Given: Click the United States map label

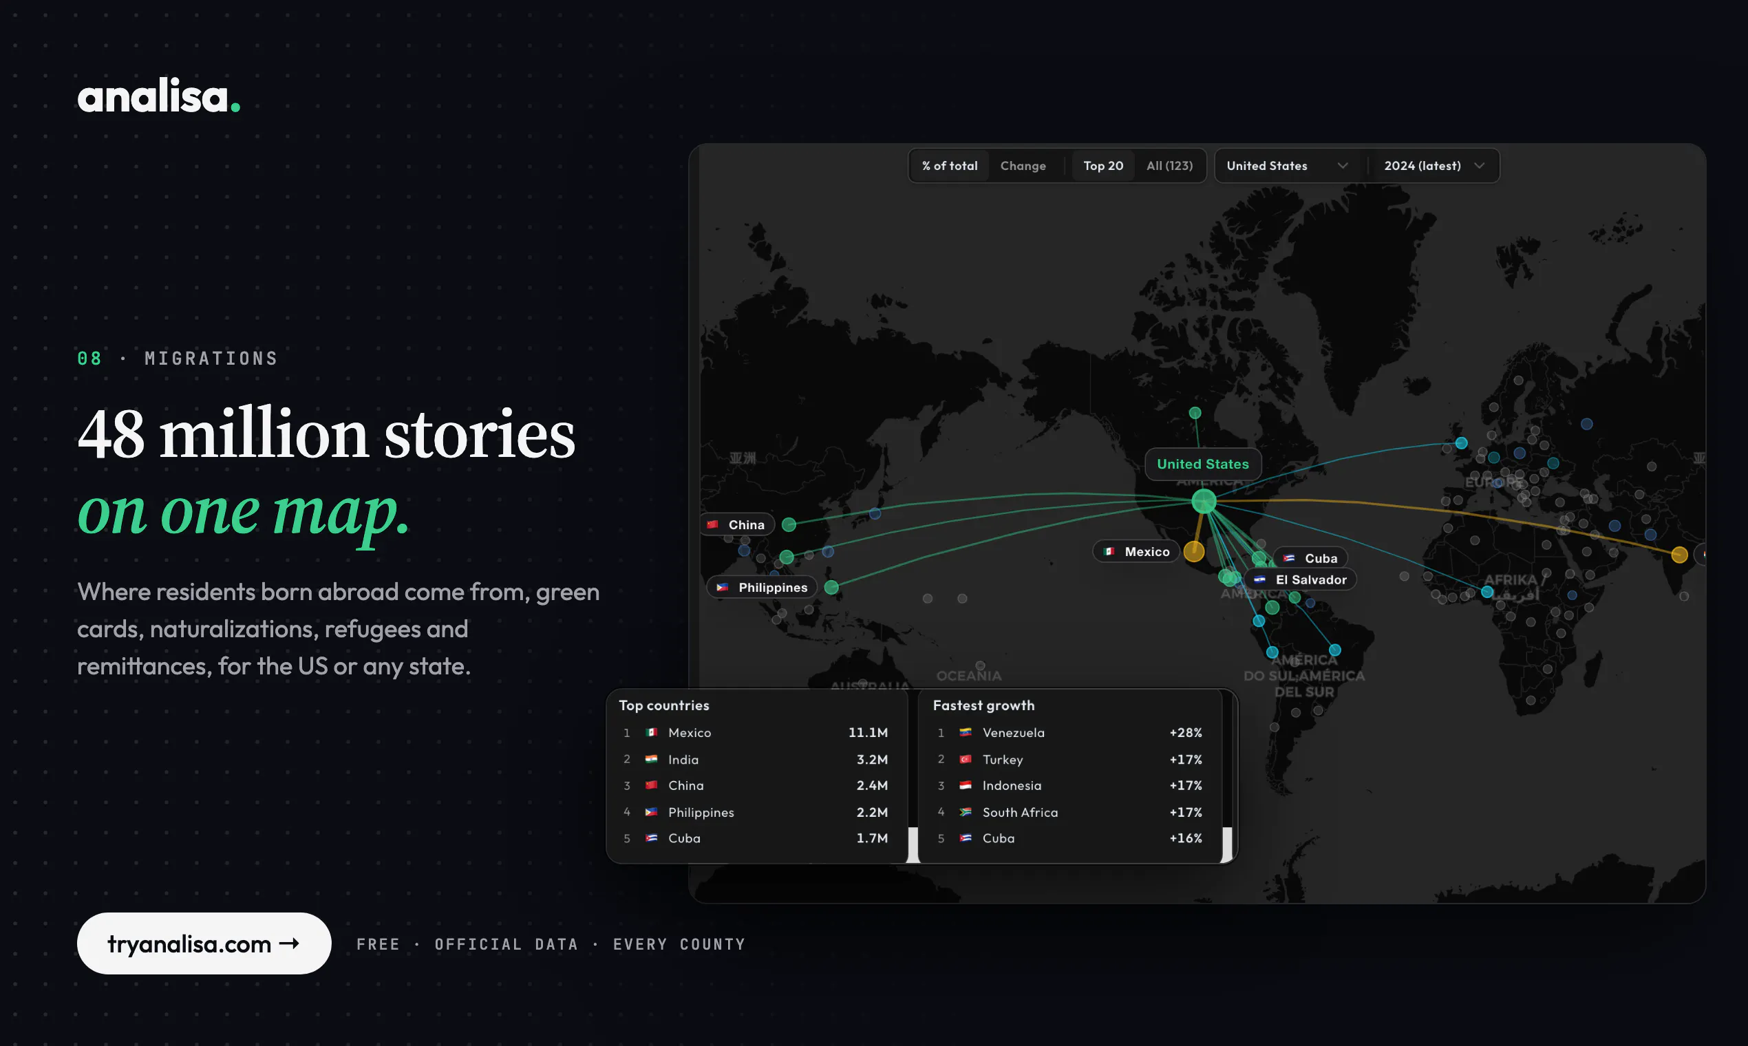Looking at the screenshot, I should click(1202, 464).
